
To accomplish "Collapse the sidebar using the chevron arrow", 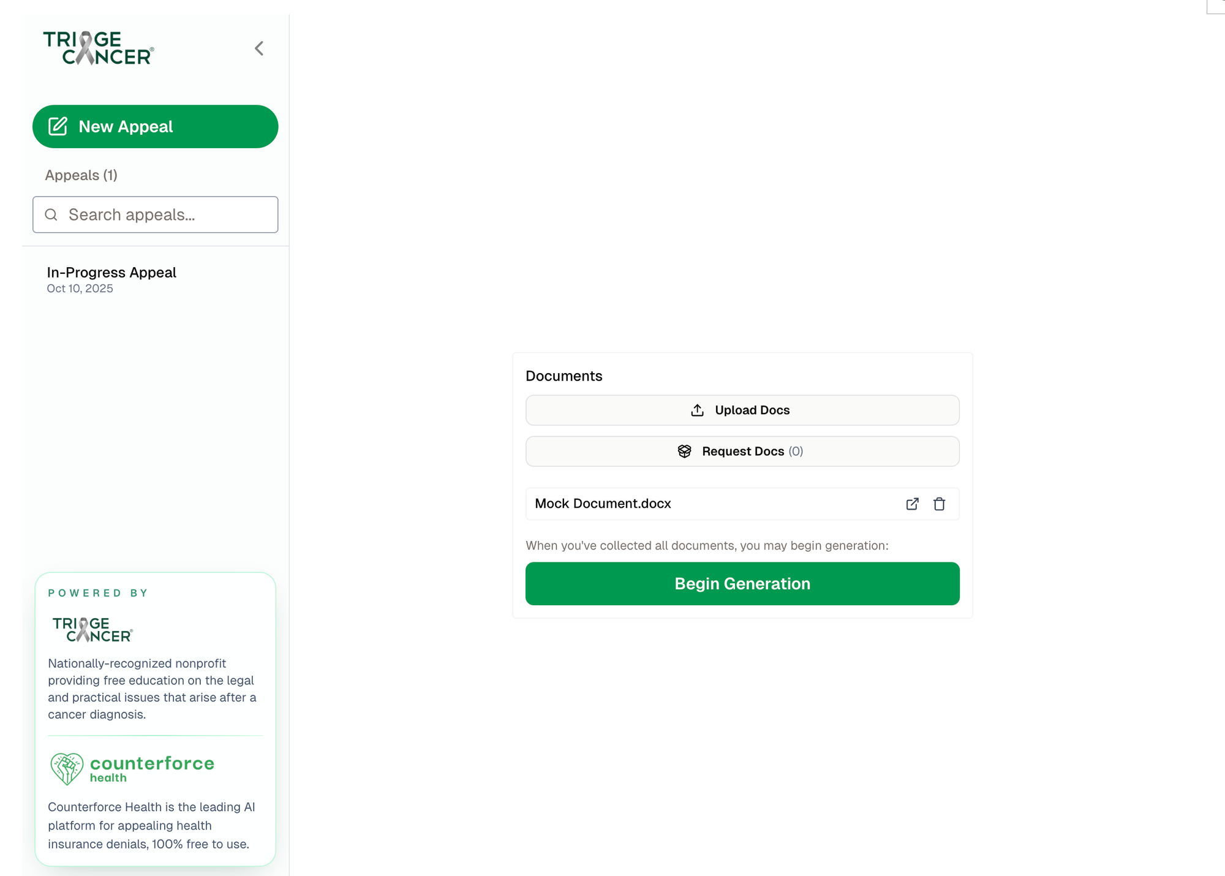I will point(259,48).
